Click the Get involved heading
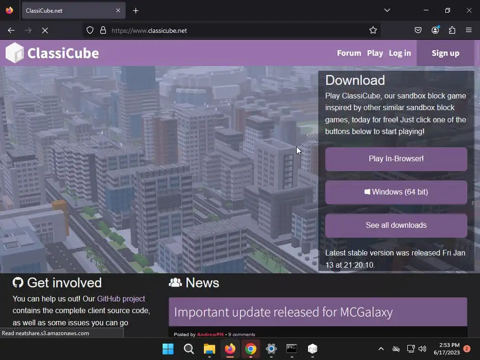Screen dimensions: 480x360 tap(64, 283)
